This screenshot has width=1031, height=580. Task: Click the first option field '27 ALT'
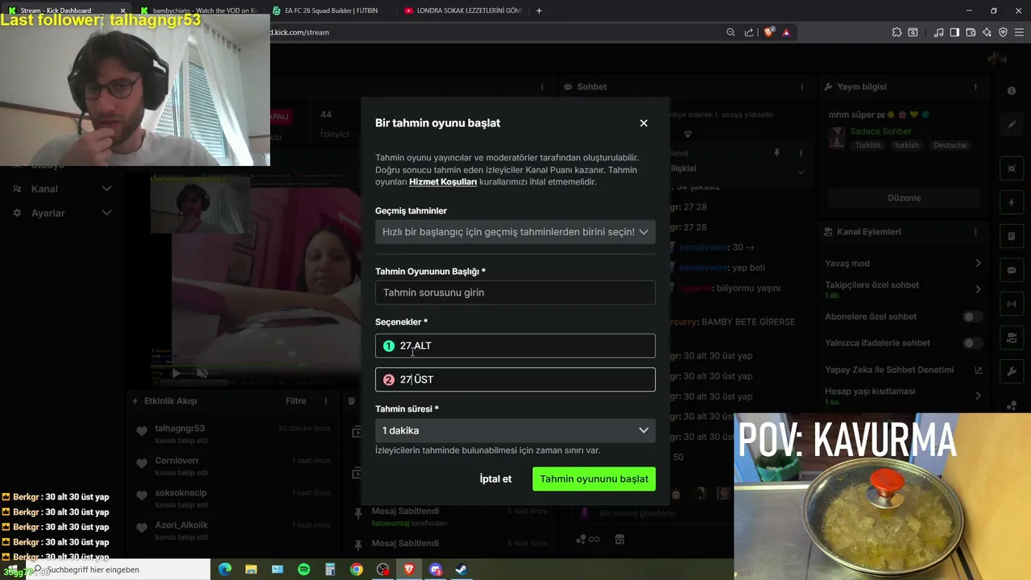515,346
